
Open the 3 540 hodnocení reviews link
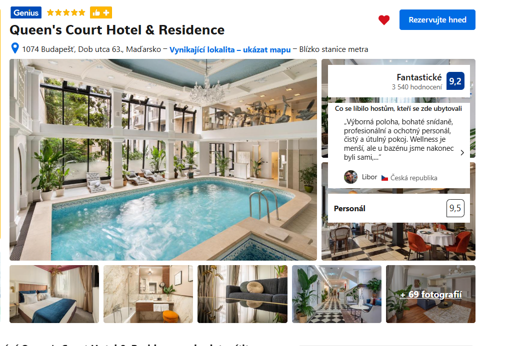[x=417, y=87]
